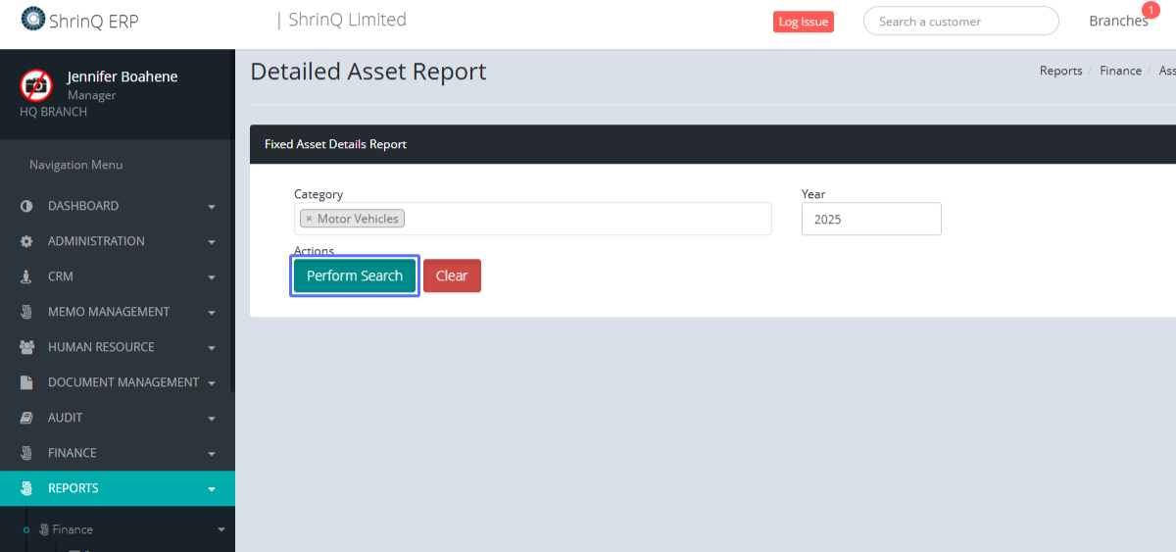
Task: Click the Dashboard menu icon
Action: pos(26,206)
